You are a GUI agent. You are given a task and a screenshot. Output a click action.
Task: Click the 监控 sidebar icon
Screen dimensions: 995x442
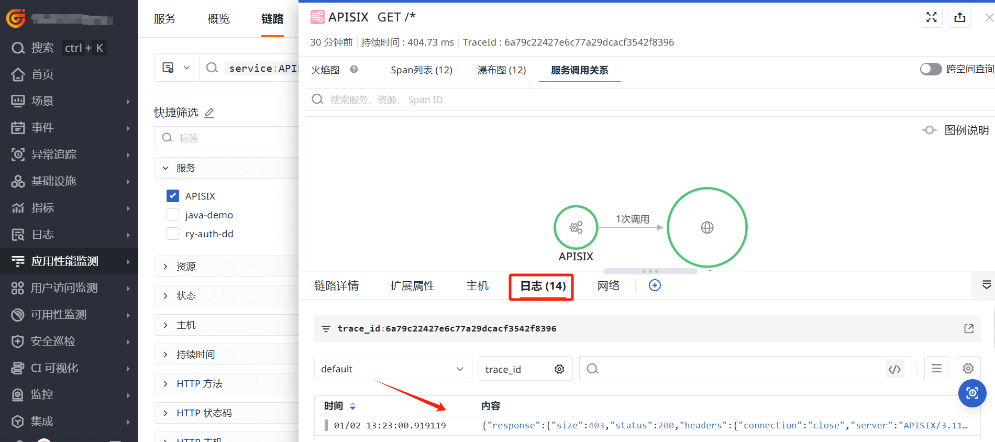click(18, 394)
